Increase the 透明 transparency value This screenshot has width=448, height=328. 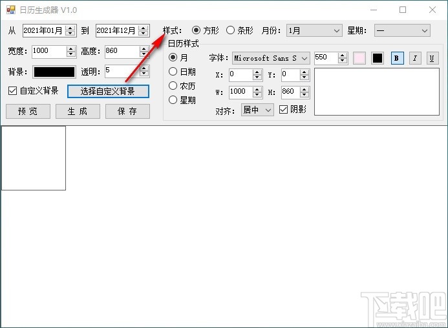point(144,68)
